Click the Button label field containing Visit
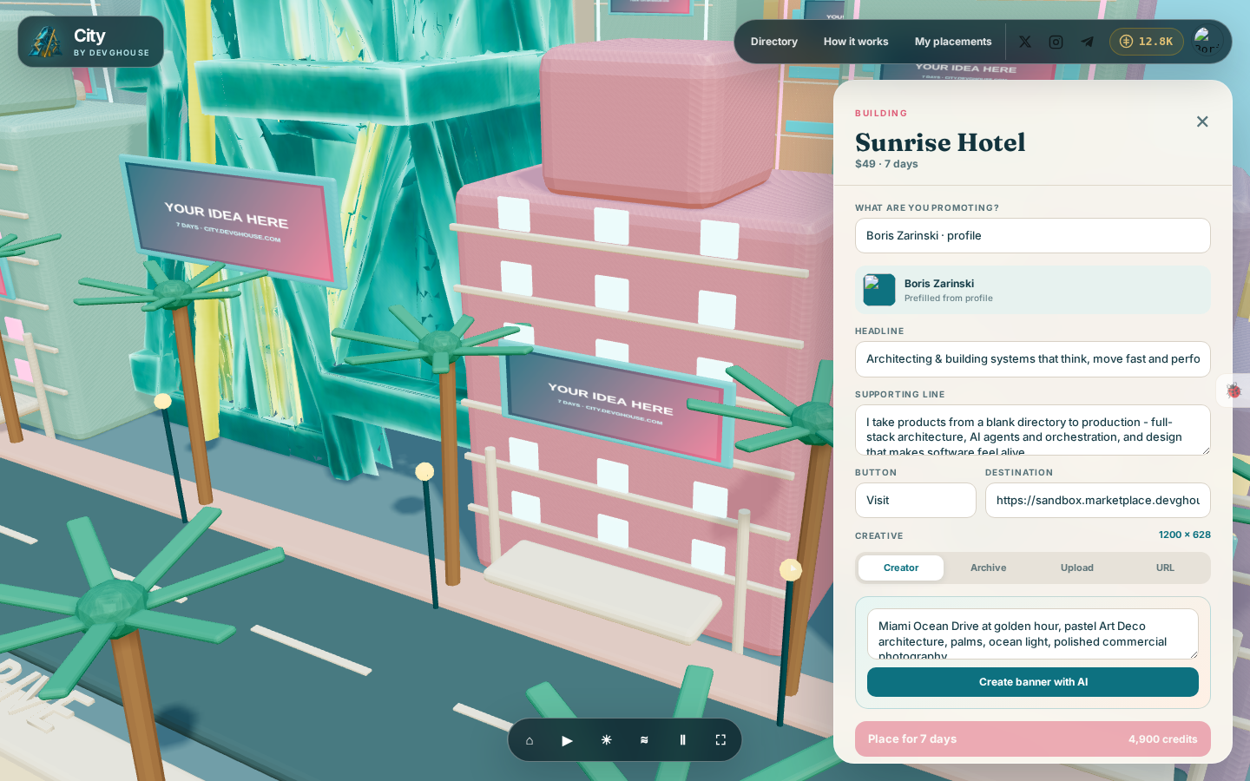Screen dimensions: 1250x781 [x=916, y=501]
